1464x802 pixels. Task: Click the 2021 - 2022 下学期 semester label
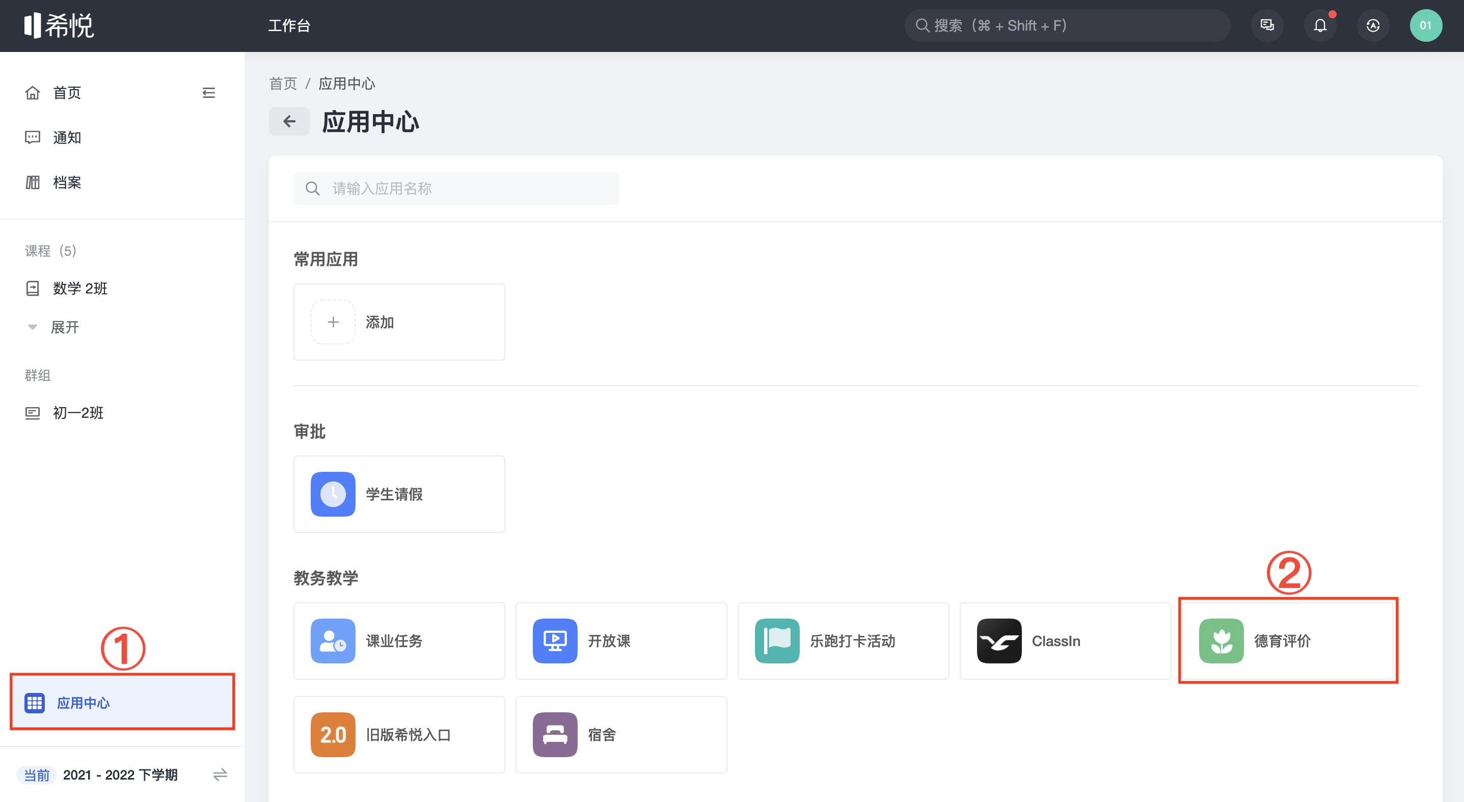click(x=121, y=774)
